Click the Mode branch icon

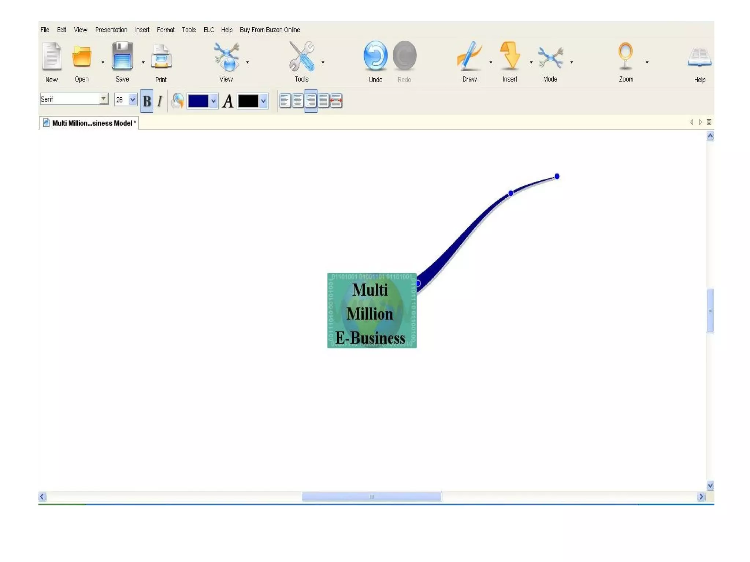550,57
